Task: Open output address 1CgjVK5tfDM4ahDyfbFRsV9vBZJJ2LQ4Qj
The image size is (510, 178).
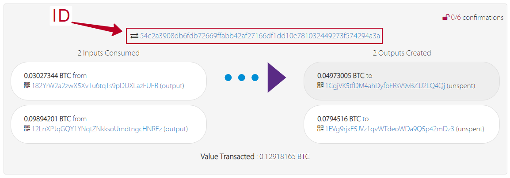Action: tap(385, 85)
